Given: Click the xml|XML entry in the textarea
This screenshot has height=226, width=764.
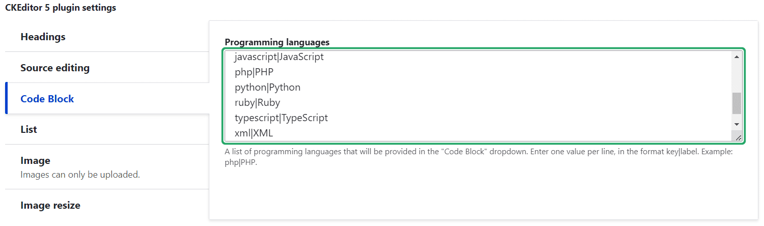Looking at the screenshot, I should pyautogui.click(x=254, y=133).
